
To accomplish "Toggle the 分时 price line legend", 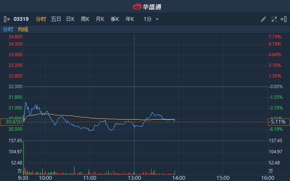I will (8, 29).
